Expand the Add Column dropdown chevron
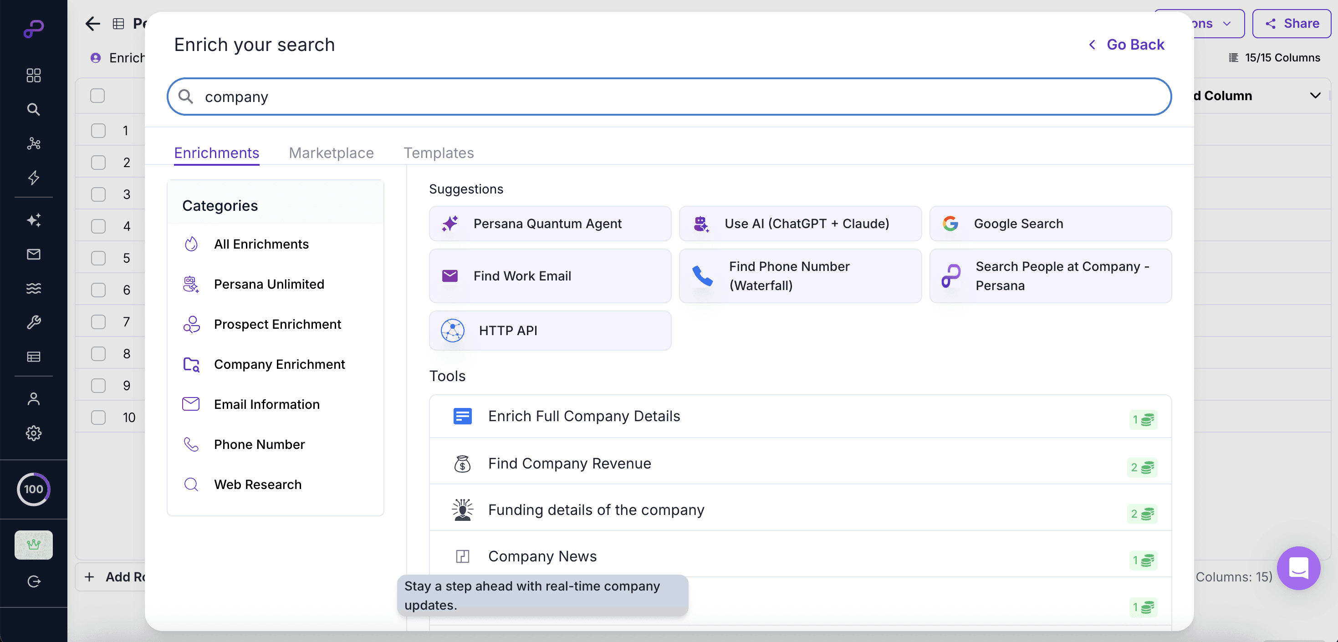Image resolution: width=1338 pixels, height=642 pixels. tap(1315, 96)
